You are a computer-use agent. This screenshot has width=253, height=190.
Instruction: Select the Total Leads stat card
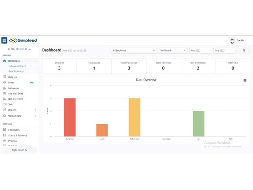[94, 66]
